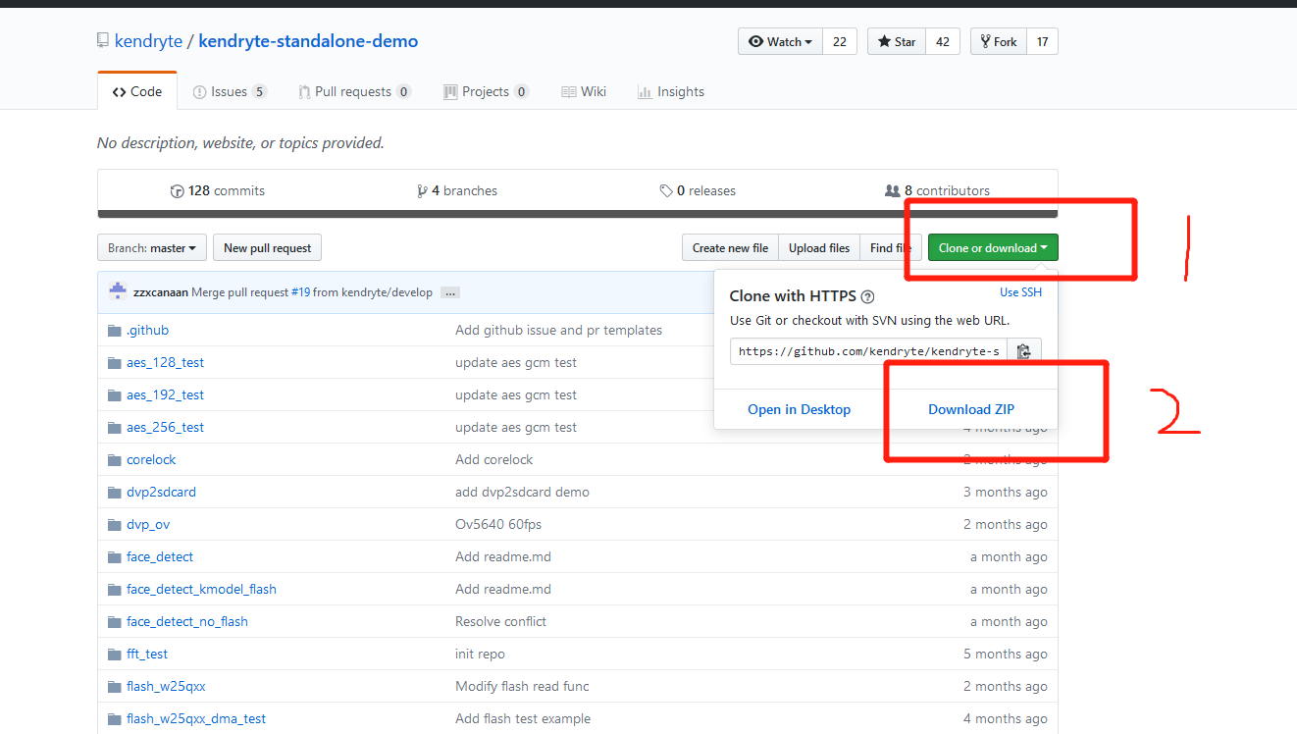
Task: Switch to the Issues tab
Action: pos(230,92)
